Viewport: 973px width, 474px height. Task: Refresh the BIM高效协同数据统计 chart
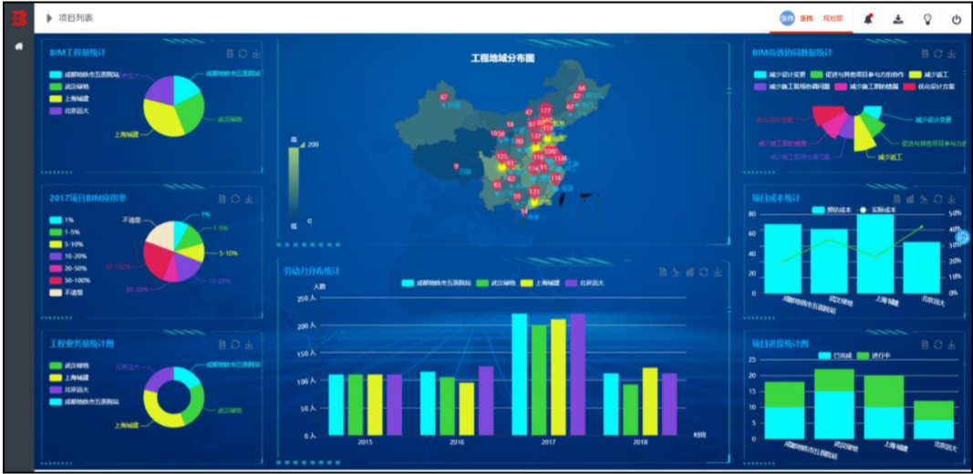coord(938,54)
